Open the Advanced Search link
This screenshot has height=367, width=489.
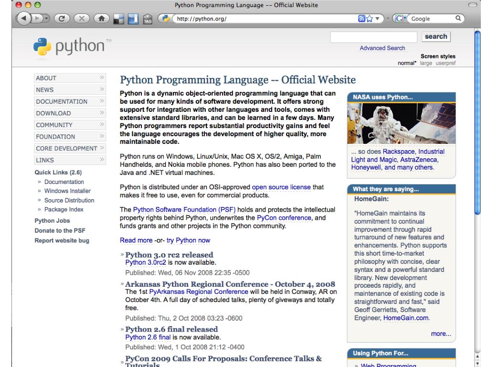click(x=383, y=48)
